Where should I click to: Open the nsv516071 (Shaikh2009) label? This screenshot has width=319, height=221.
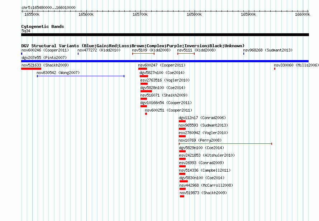pos(164,95)
